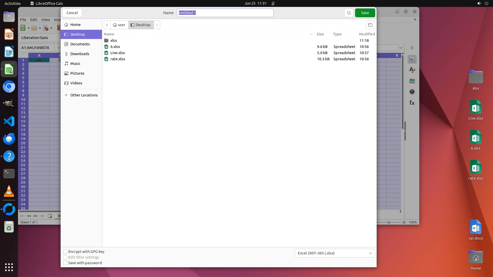Expand the Name column sort arrow
The width and height of the screenshot is (493, 277).
[x=311, y=34]
